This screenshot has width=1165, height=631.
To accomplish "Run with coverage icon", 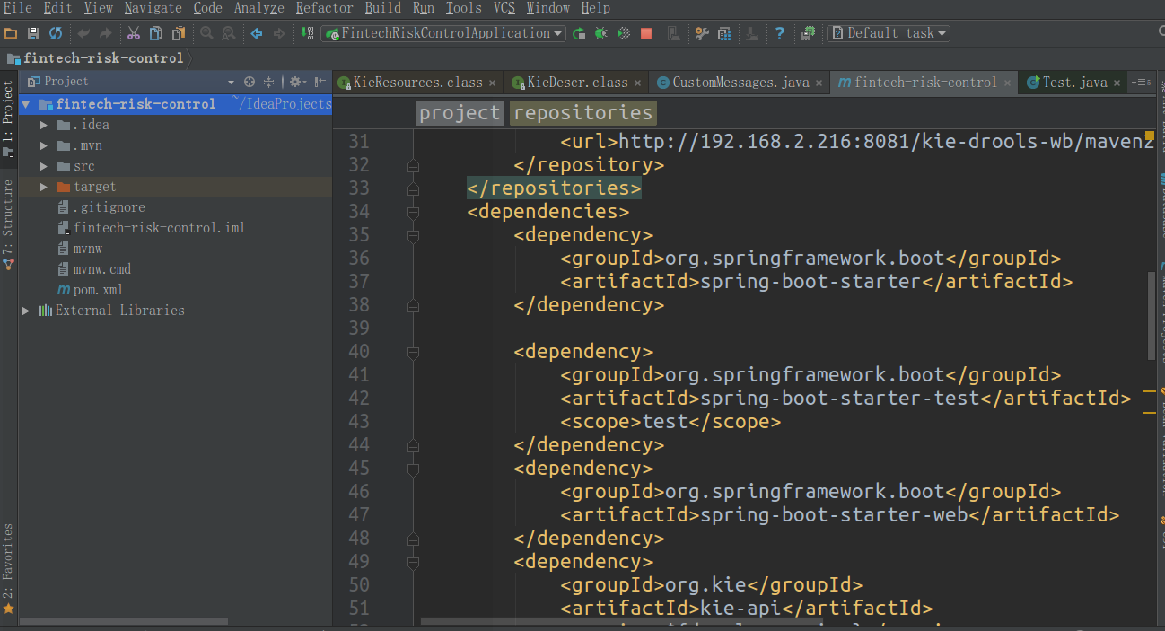I will pos(624,33).
